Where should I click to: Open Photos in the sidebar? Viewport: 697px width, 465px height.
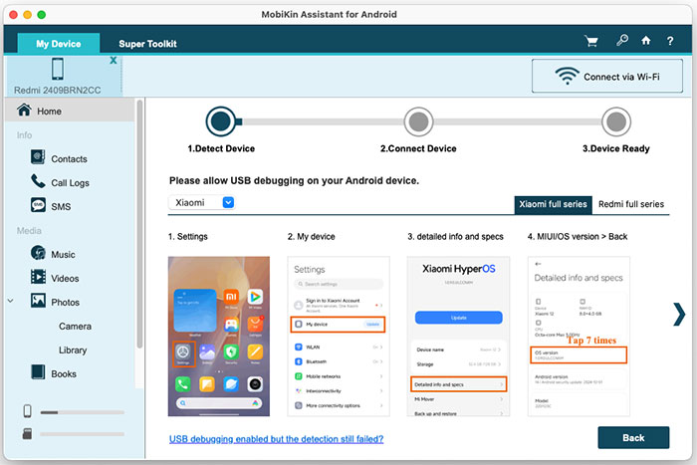pyautogui.click(x=66, y=303)
